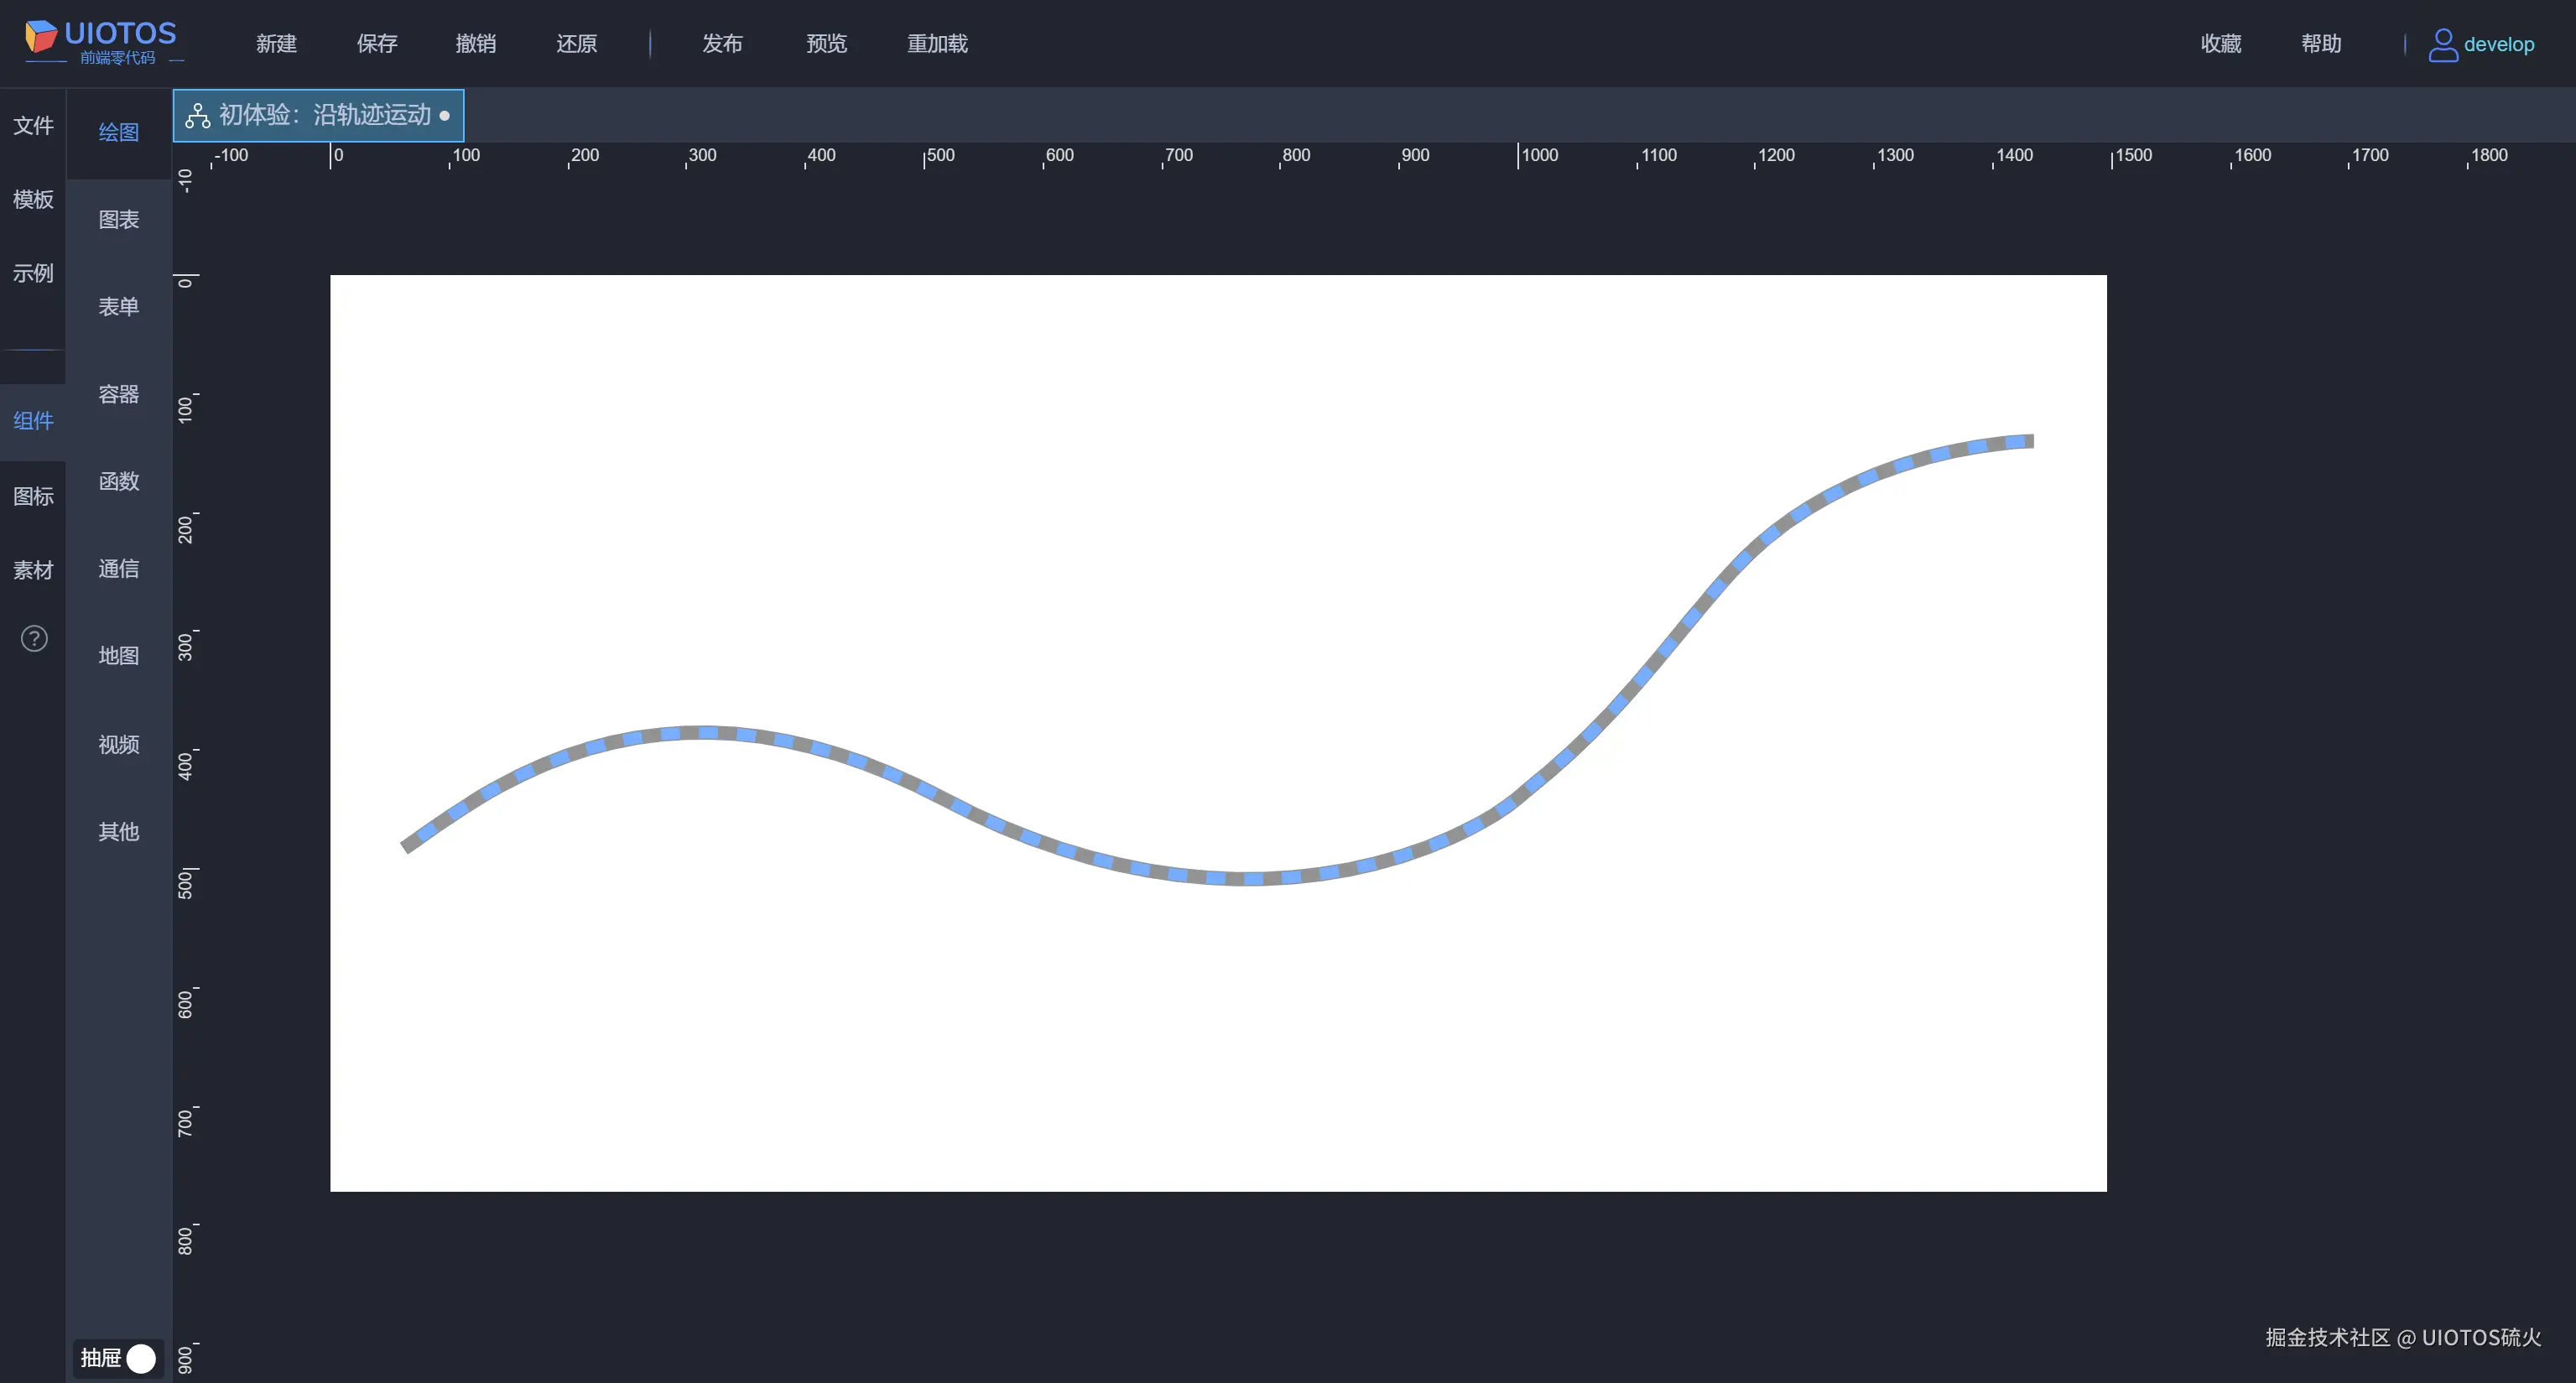Click 预览 to preview
Screen dimensions: 2576x1383
tap(827, 43)
